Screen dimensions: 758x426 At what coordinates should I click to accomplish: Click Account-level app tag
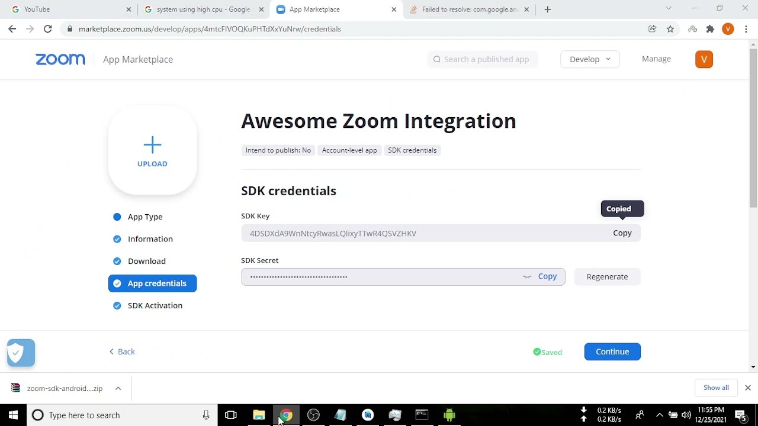[349, 150]
